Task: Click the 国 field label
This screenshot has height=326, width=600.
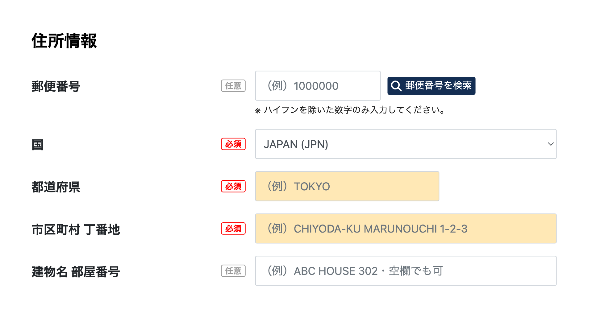Action: point(38,145)
